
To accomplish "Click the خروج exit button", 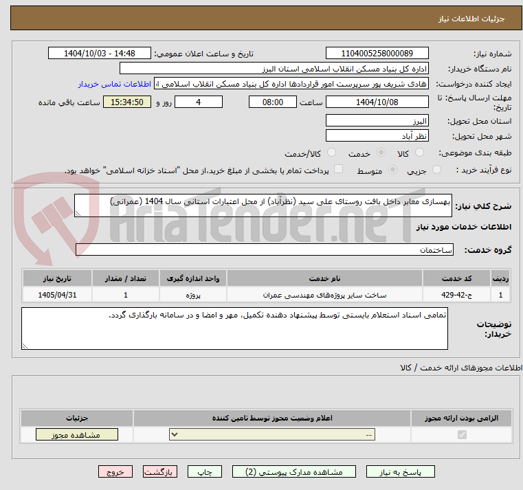I will point(115,472).
